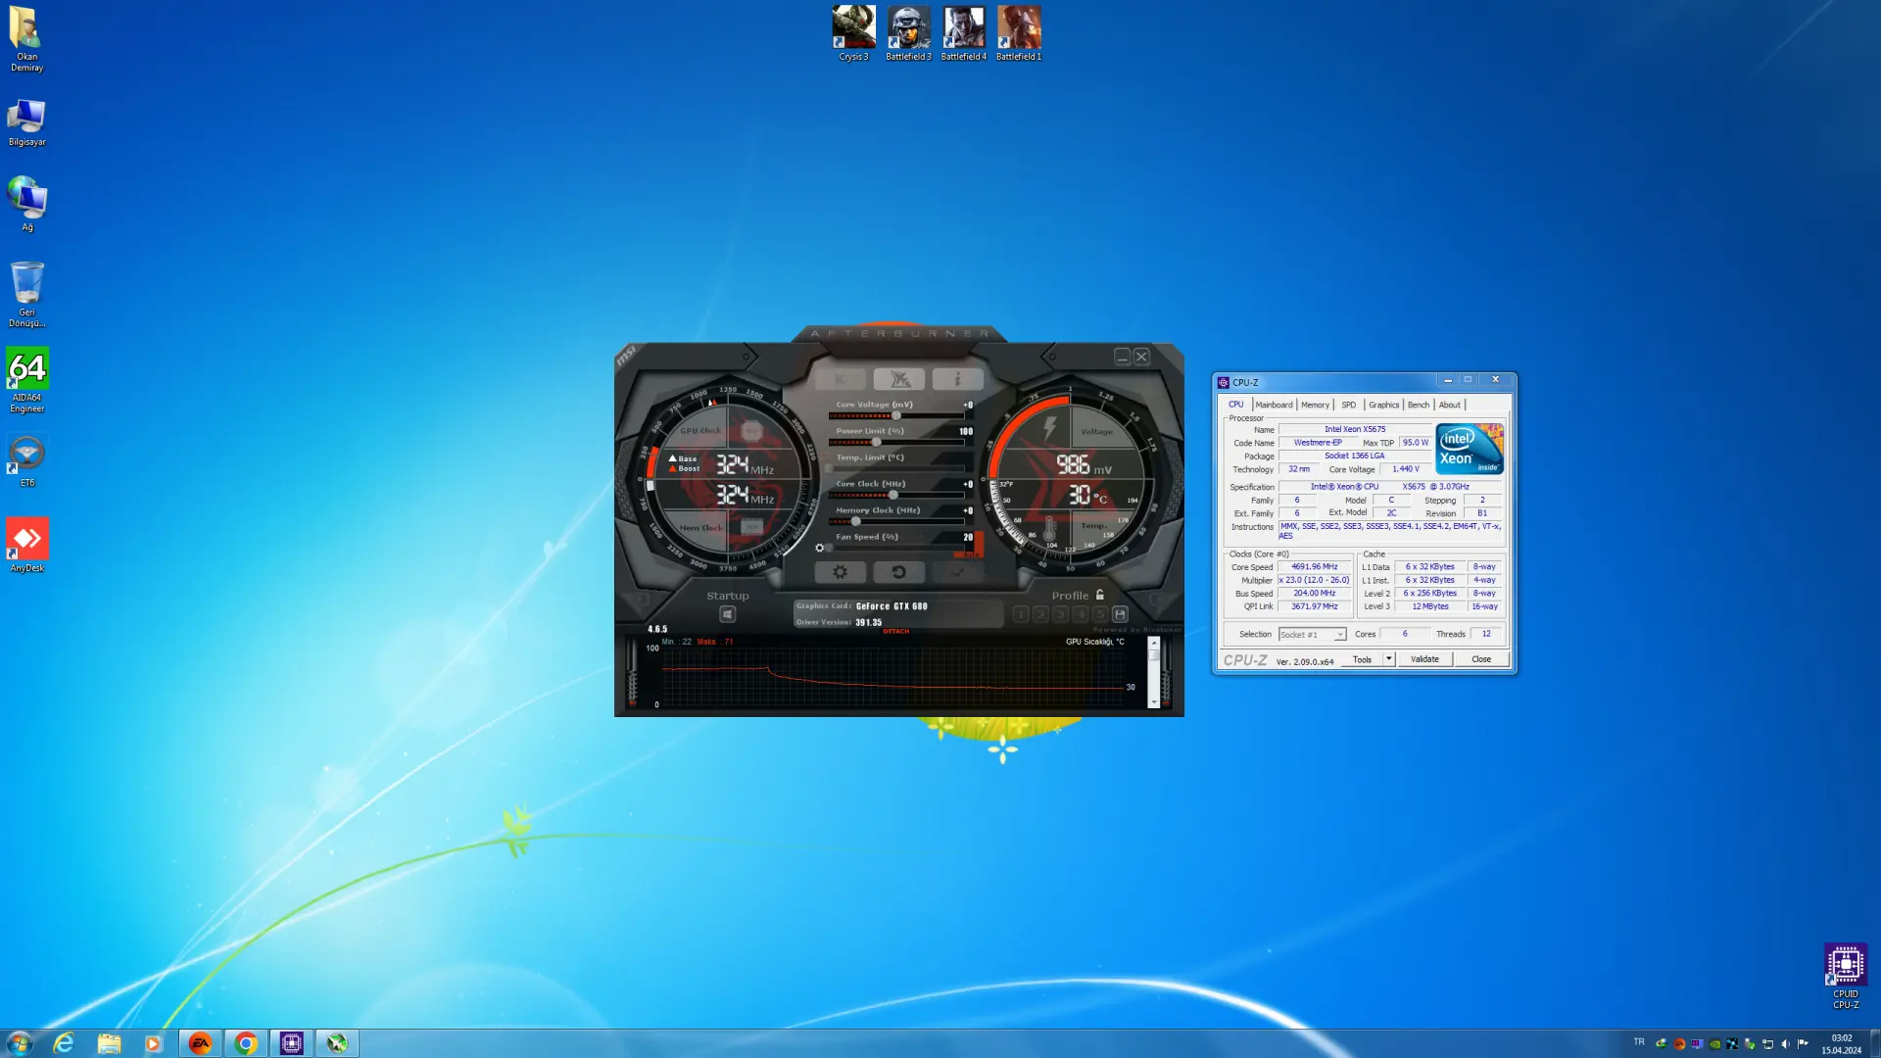The width and height of the screenshot is (1881, 1058).
Task: Open the SPD tab in CPU-Z
Action: [x=1348, y=405]
